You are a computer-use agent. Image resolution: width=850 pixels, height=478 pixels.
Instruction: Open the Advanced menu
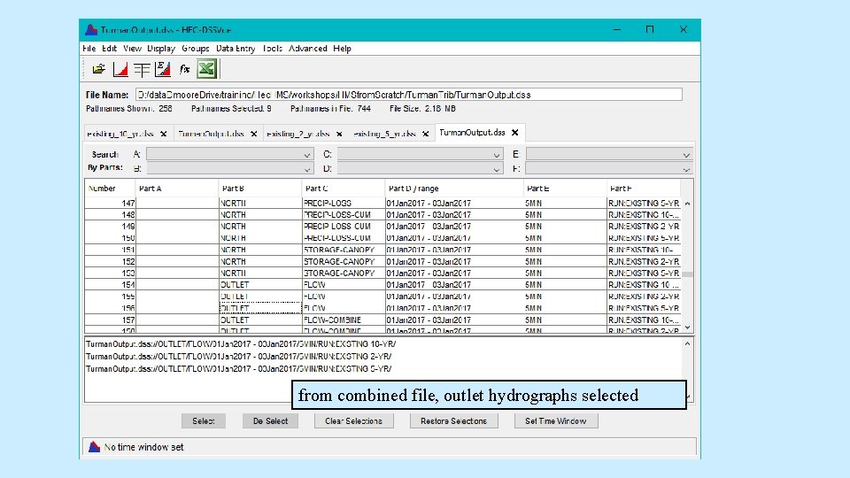click(308, 48)
